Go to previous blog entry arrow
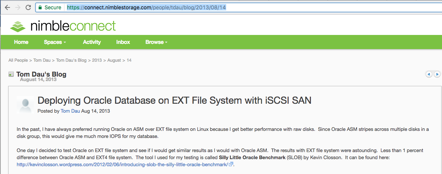The height and width of the screenshot is (174, 442). pyautogui.click(x=429, y=74)
